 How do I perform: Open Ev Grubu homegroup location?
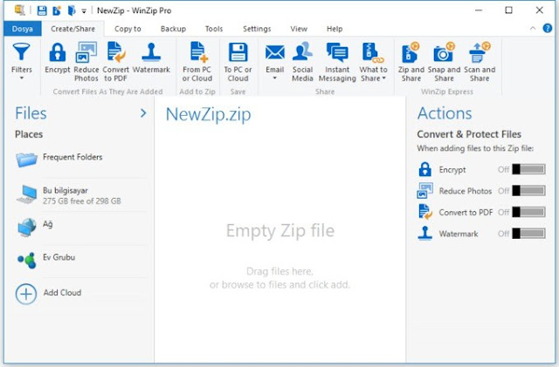click(81, 260)
